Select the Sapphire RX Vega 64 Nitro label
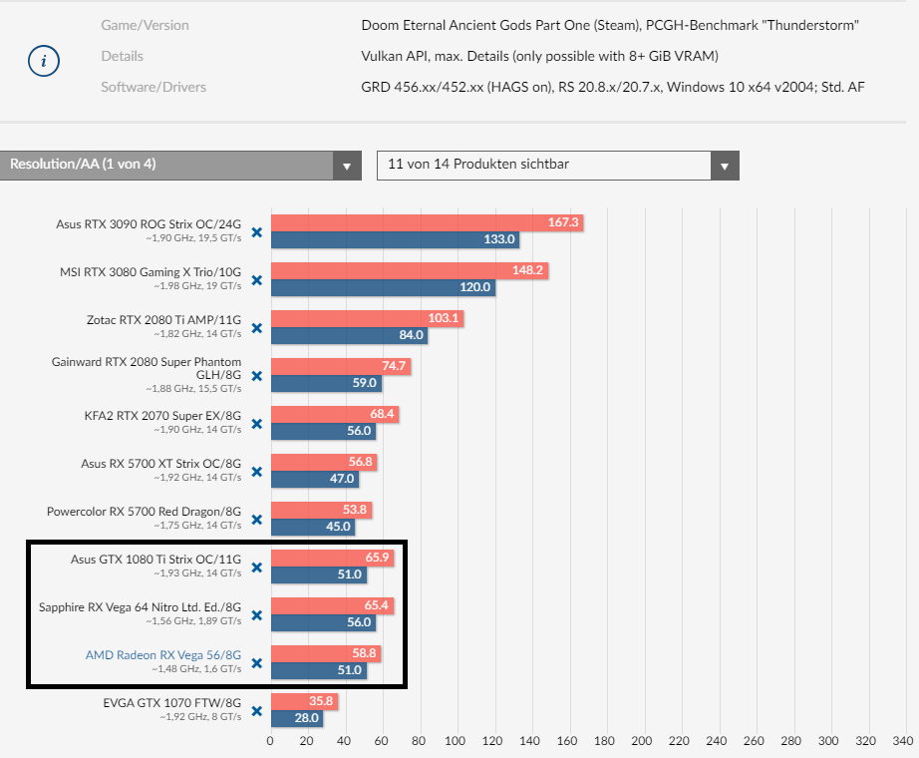 click(x=140, y=607)
